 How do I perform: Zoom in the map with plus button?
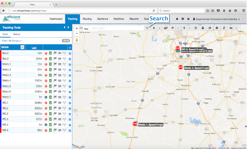[x=77, y=29]
